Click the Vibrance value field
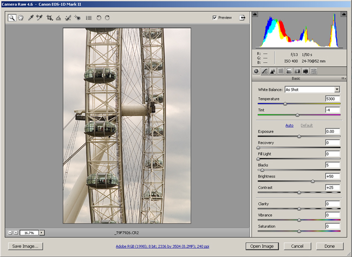This screenshot has height=257, width=352. tap(333, 215)
